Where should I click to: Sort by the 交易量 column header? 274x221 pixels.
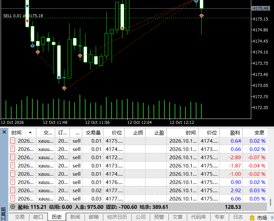pyautogui.click(x=93, y=133)
